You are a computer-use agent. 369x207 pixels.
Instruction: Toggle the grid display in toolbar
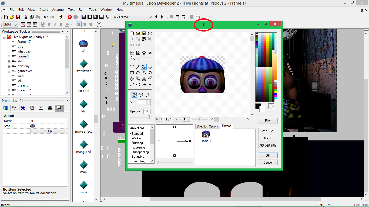pyautogui.click(x=29, y=25)
